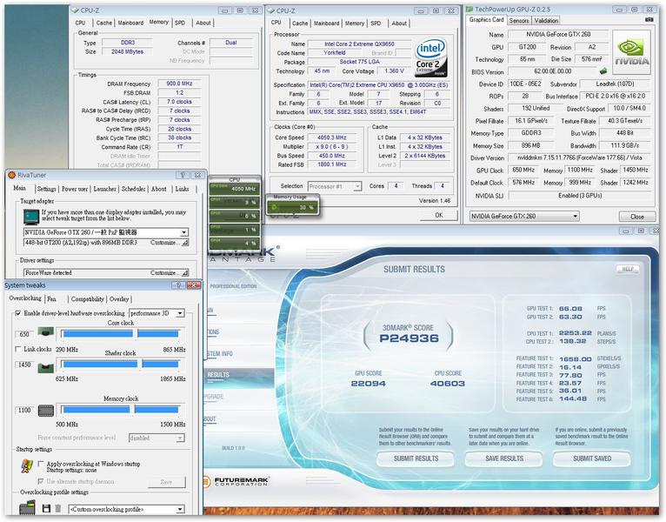666x522 pixels.
Task: Open the SPD tab in CPU-Z CPU window
Action: point(376,23)
